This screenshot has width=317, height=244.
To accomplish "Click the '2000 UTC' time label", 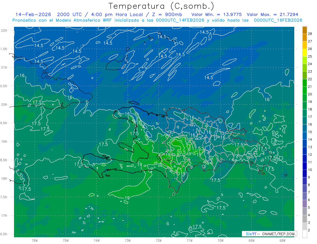I will 69,14.
